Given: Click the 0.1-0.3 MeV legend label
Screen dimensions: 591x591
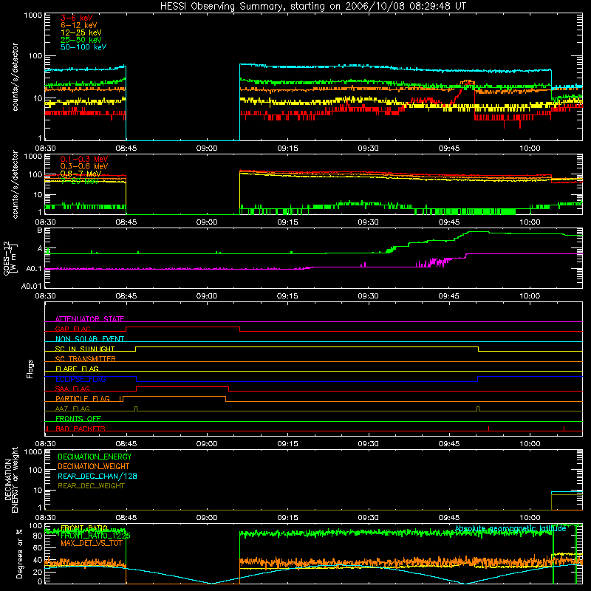Looking at the screenshot, I should 84,159.
